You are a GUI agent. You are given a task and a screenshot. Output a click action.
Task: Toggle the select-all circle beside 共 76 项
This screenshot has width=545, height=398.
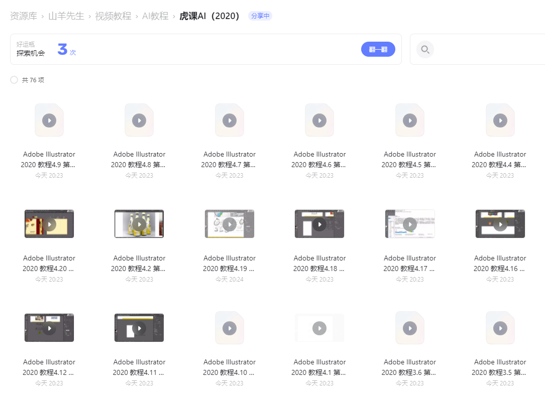click(x=14, y=80)
